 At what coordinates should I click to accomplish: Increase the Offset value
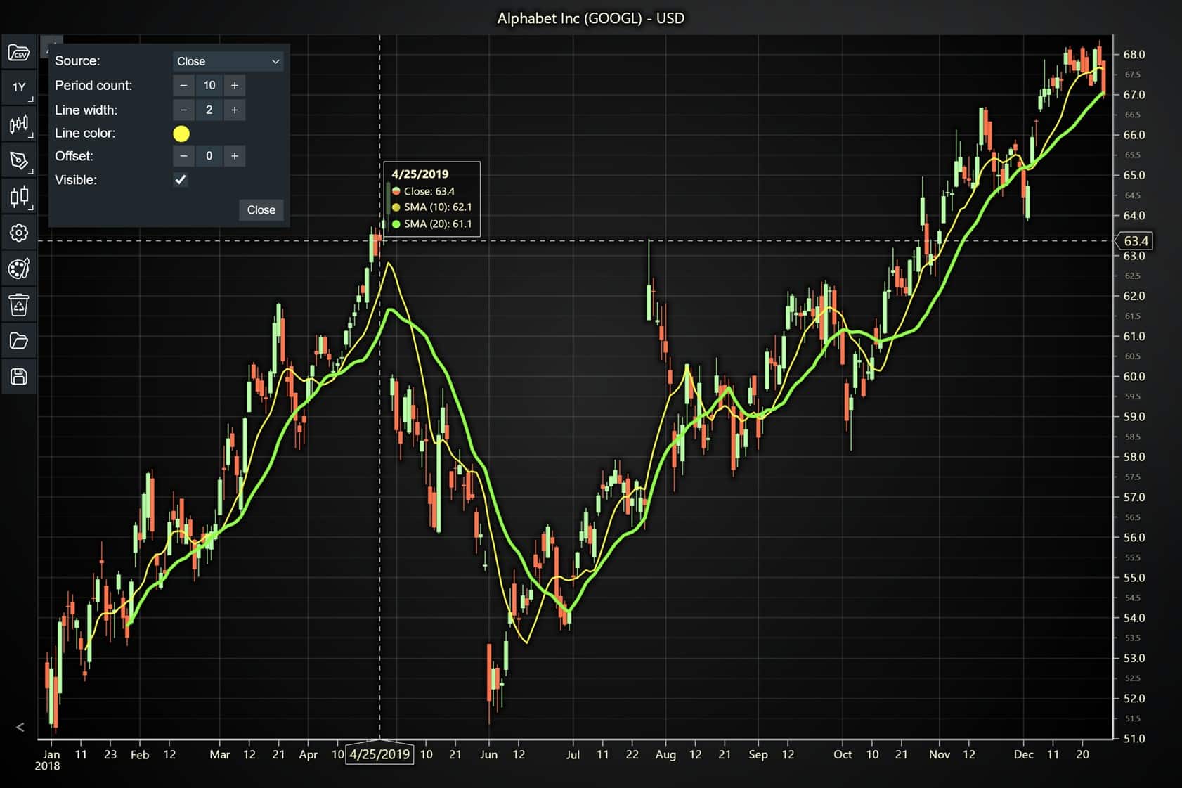(235, 156)
